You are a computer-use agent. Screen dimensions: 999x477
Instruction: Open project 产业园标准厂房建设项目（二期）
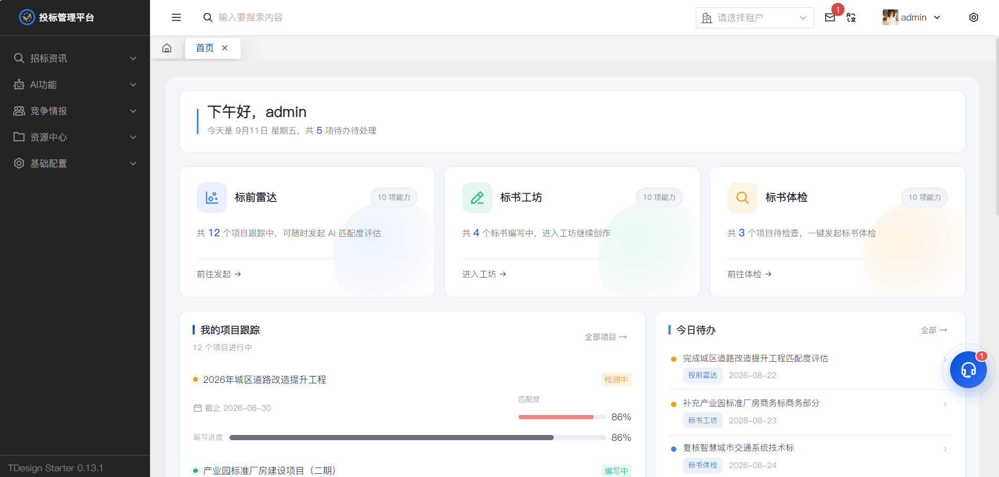[x=269, y=471]
